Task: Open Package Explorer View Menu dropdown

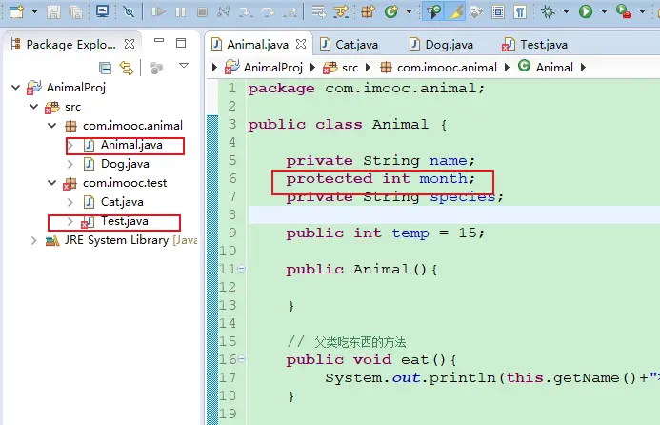Action: (x=184, y=67)
